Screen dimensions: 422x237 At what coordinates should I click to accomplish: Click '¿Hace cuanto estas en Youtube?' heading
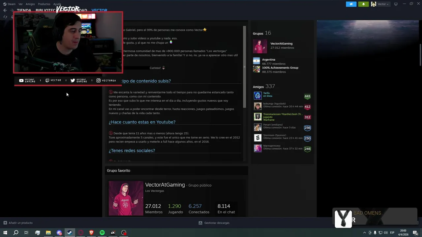click(x=142, y=122)
